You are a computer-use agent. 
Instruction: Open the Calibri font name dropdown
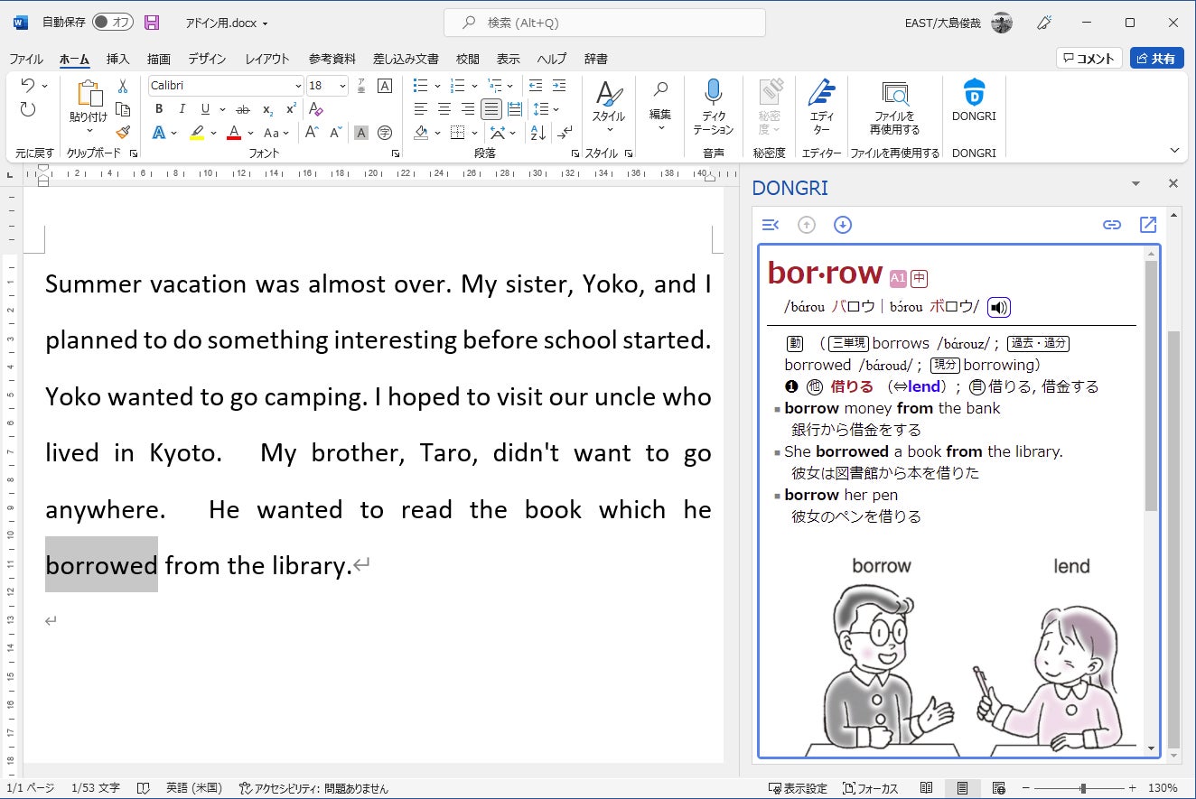[x=298, y=86]
